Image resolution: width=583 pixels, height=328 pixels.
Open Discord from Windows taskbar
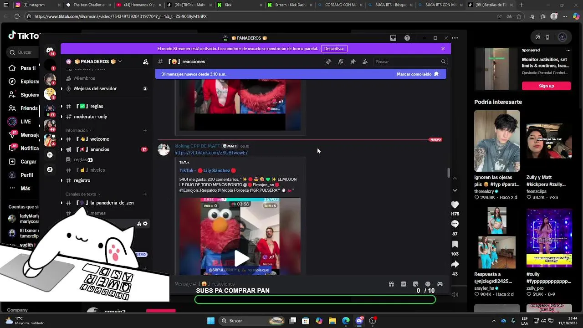click(x=359, y=321)
